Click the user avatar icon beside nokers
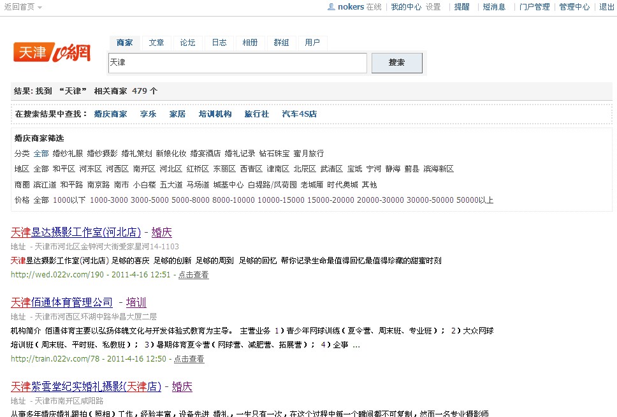 pyautogui.click(x=331, y=6)
